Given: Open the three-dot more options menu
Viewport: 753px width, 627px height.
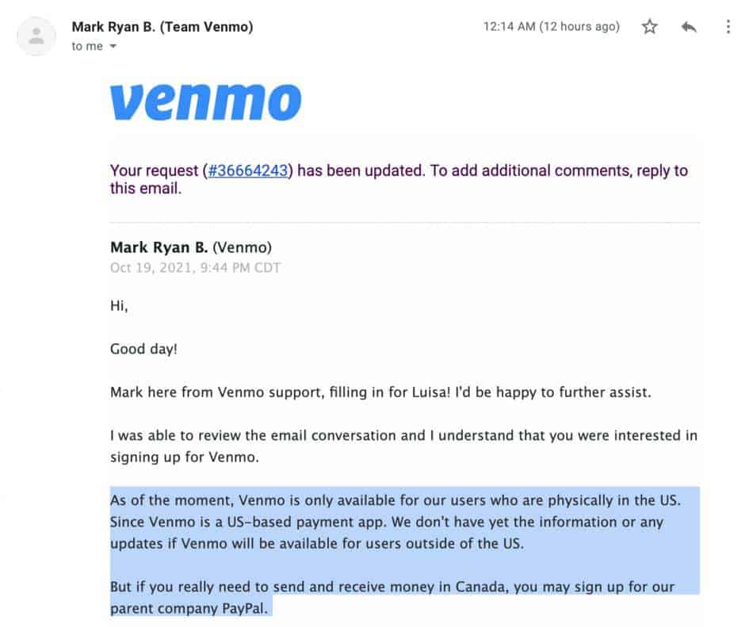Looking at the screenshot, I should [728, 26].
